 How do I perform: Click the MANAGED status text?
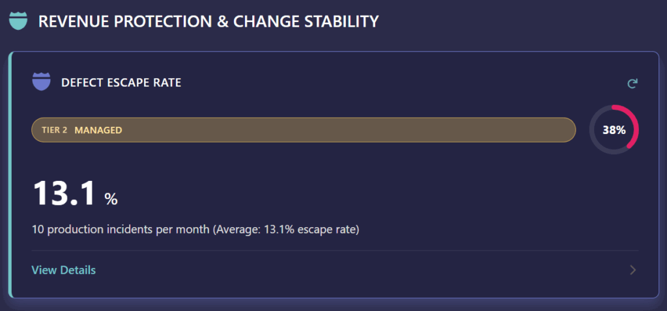(x=98, y=130)
